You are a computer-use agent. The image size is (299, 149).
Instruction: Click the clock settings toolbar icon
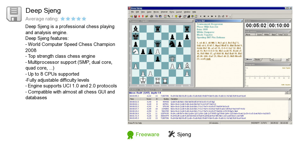192,16
